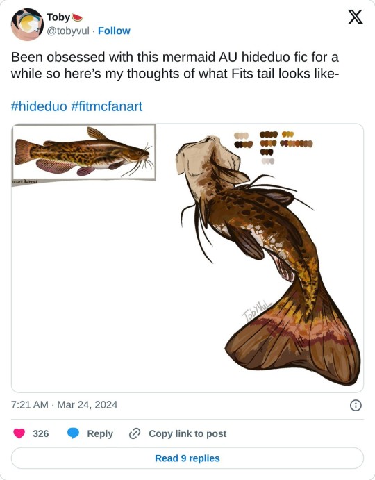
Task: Open the @tobyvul handle
Action: pos(68,31)
